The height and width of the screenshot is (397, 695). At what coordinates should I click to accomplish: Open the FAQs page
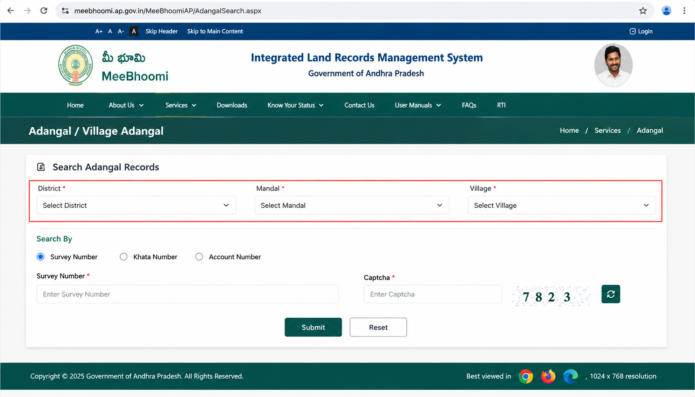click(469, 105)
